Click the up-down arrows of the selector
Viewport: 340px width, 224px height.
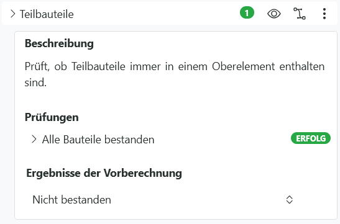[x=290, y=200]
